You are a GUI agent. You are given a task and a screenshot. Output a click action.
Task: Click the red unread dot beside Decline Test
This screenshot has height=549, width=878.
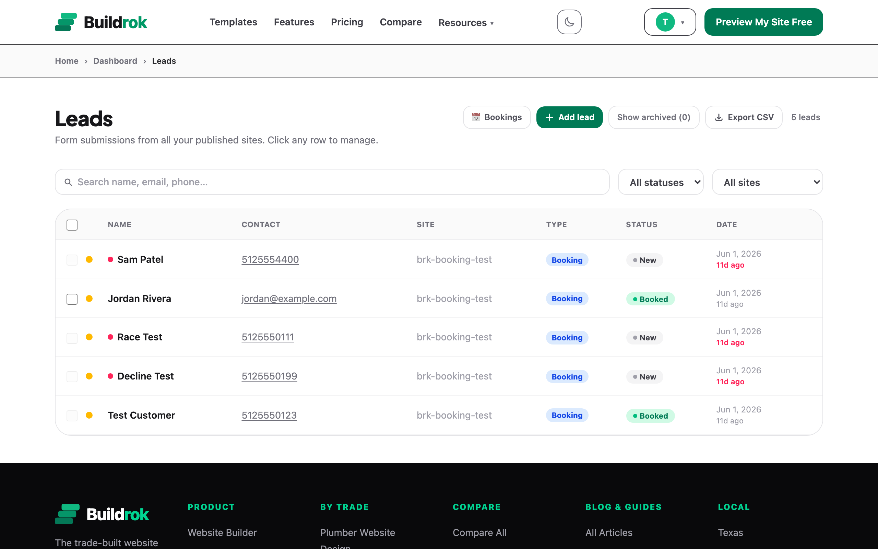111,376
